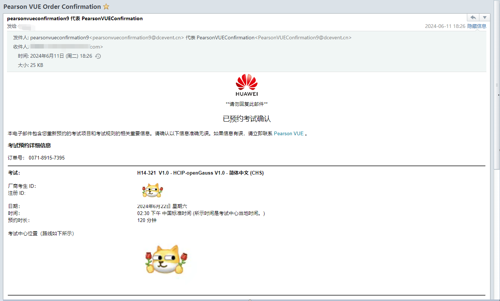
Task: Click the clock icon beside the 时间 field
Action: coord(97,56)
